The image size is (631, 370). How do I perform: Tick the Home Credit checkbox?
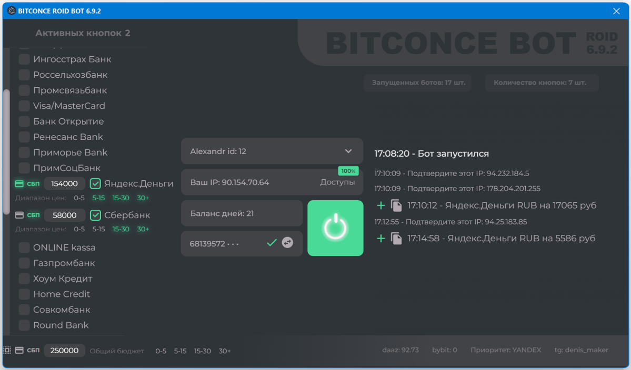[x=24, y=294]
